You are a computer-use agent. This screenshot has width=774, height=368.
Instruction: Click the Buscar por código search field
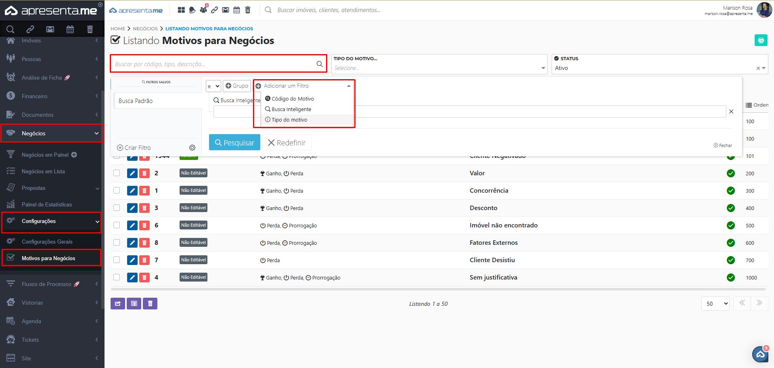click(x=214, y=64)
